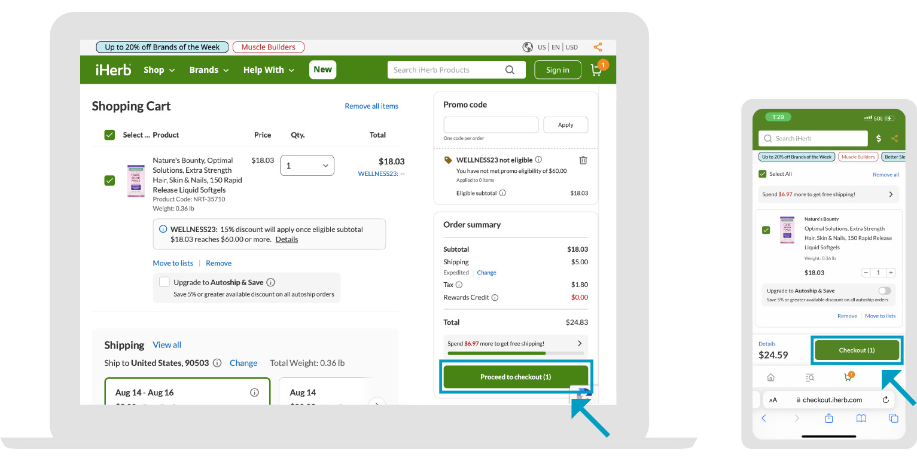
Task: Click the trash icon to delete WELLNESS23 promo
Action: coord(583,160)
